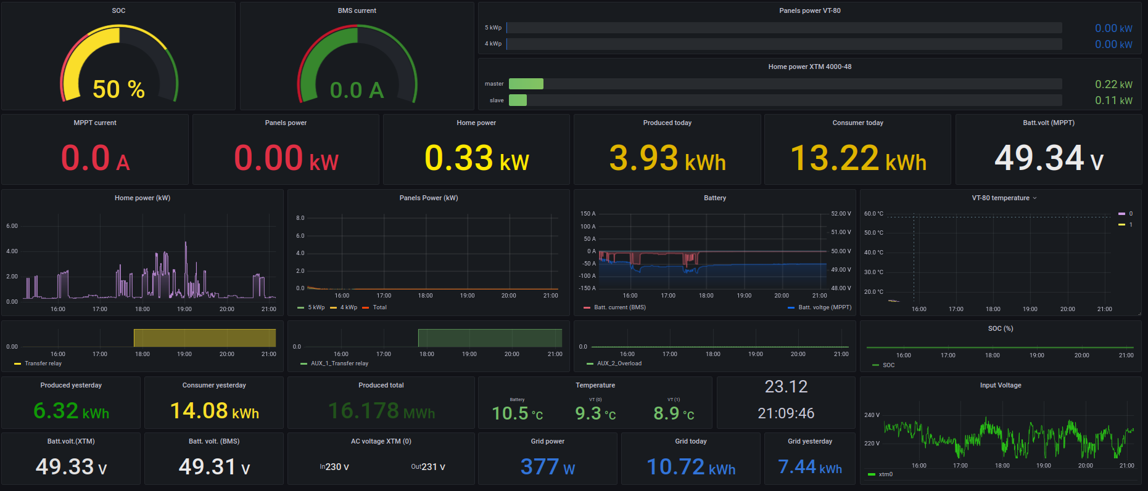The width and height of the screenshot is (1148, 491).
Task: Toggle the Total series in Panels Power legend
Action: click(x=379, y=307)
